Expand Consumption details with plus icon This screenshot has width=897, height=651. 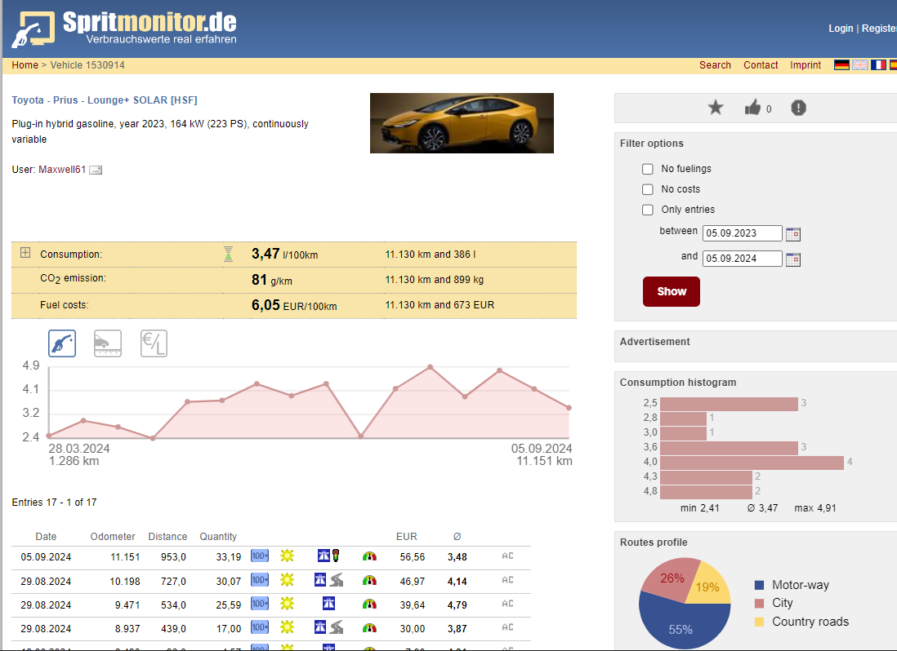25,252
